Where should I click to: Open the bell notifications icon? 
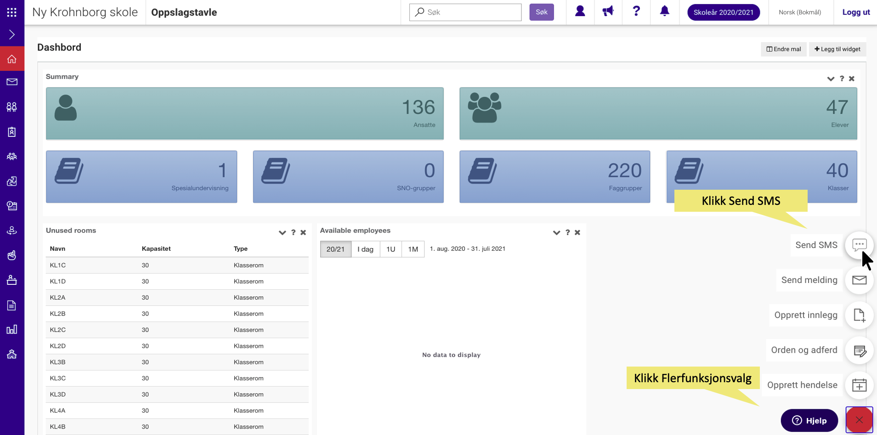[664, 11]
